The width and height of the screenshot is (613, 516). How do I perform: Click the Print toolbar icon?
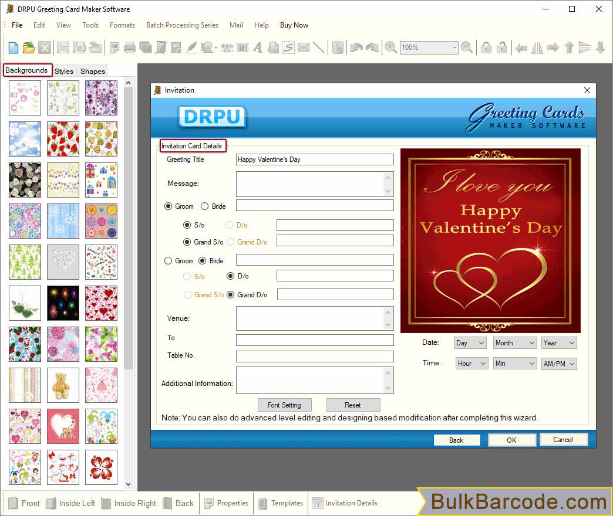[x=129, y=47]
